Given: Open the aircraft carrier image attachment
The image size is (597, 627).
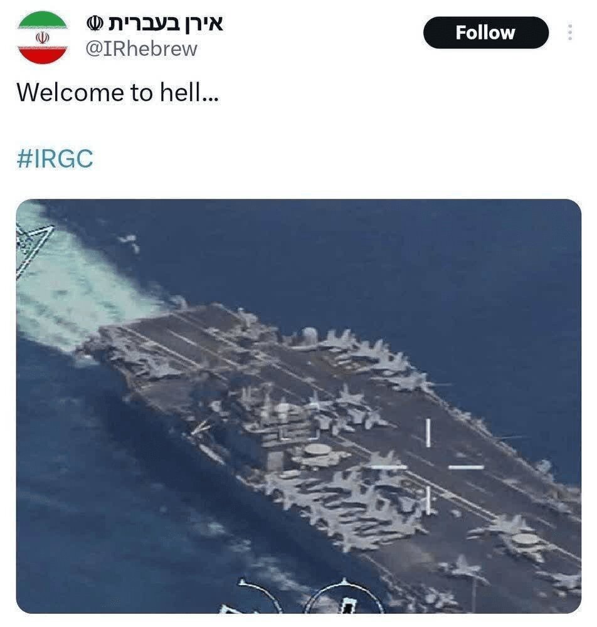Looking at the screenshot, I should (x=298, y=406).
